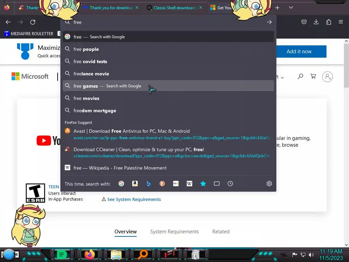The height and width of the screenshot is (262, 349).
Task: Open search settings gear icon
Action: pyautogui.click(x=269, y=184)
